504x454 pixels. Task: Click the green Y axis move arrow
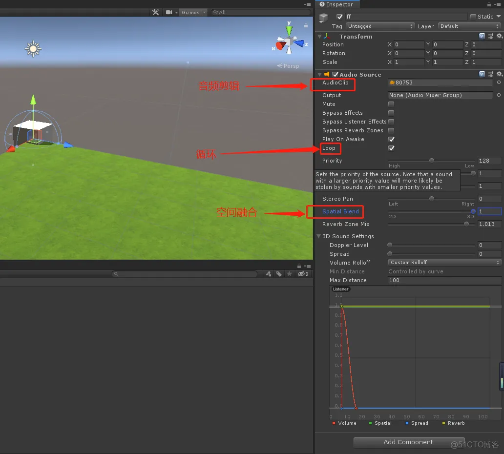point(33,100)
